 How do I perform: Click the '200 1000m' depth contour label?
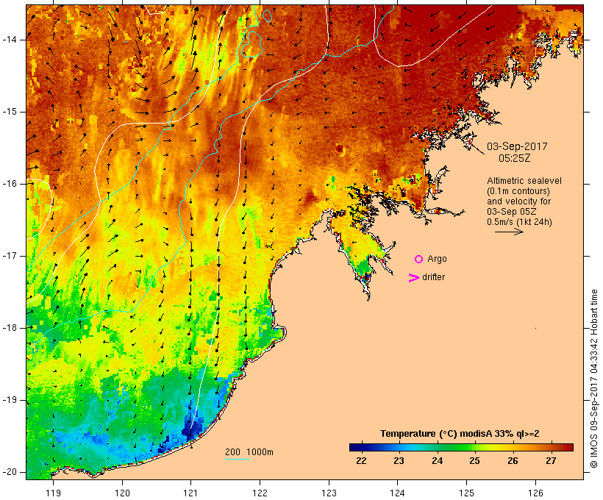click(249, 452)
